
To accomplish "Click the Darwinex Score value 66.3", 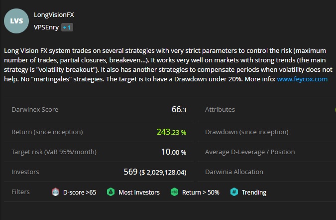I will [179, 109].
